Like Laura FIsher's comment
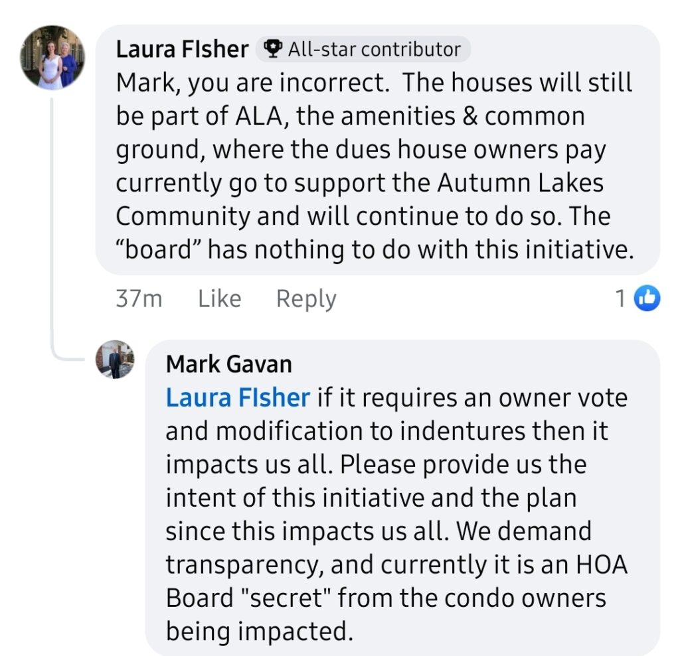The width and height of the screenshot is (680, 656). (x=219, y=299)
